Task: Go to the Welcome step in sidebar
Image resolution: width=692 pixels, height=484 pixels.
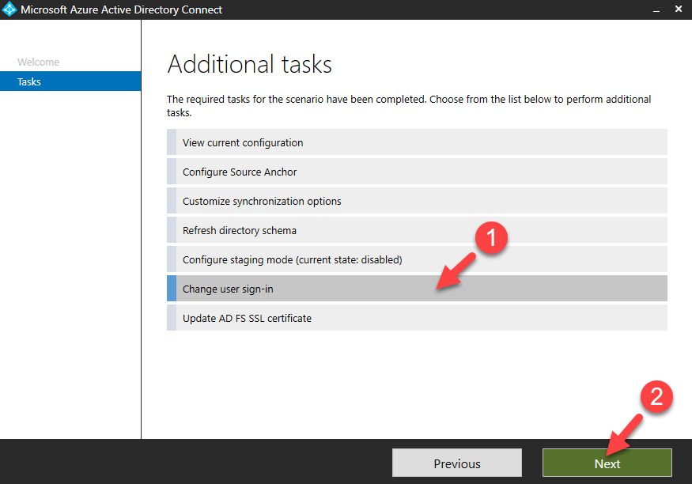Action: click(x=39, y=62)
